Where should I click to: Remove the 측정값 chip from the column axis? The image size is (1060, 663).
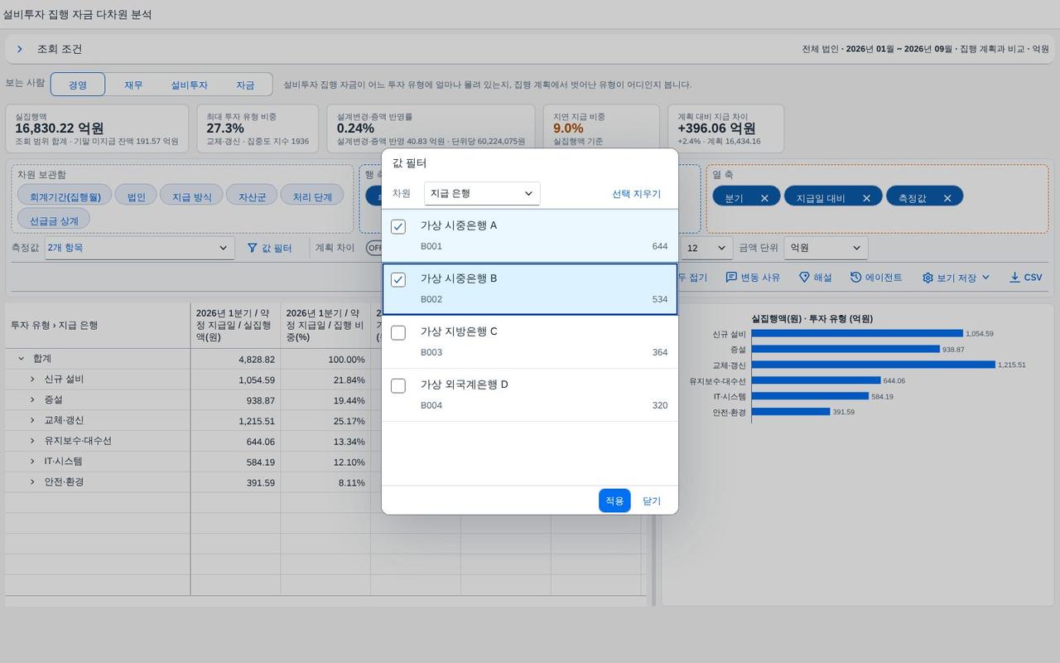[x=947, y=198]
